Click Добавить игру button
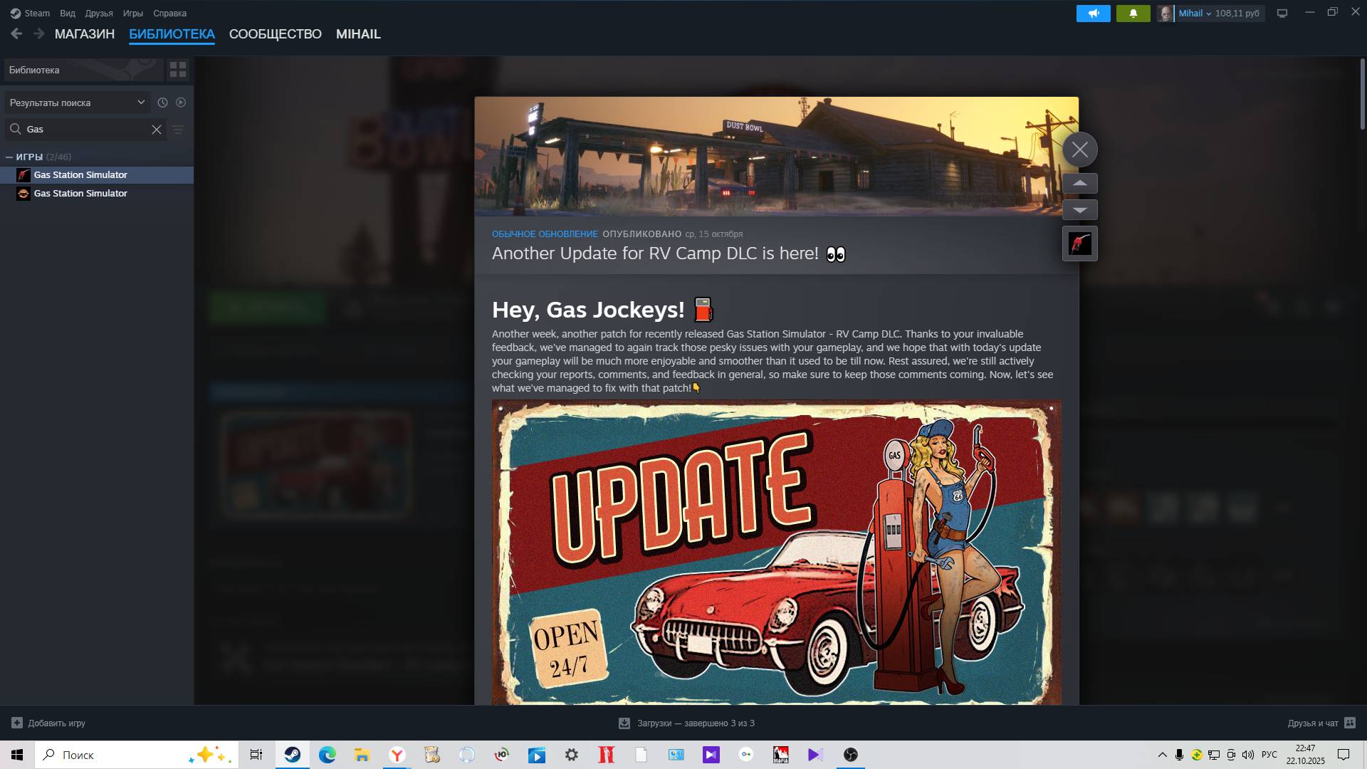 tap(48, 723)
